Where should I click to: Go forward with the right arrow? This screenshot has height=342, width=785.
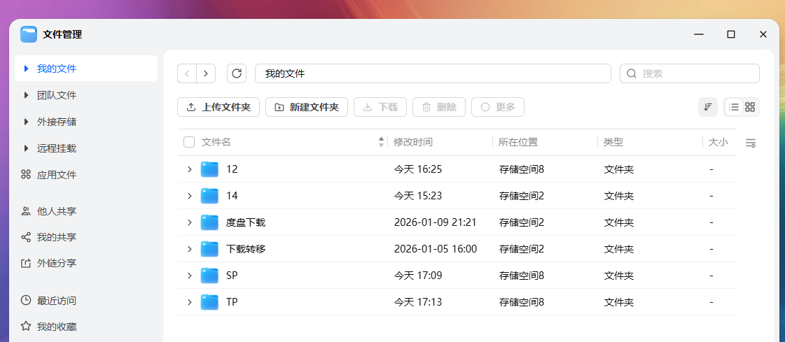point(206,73)
